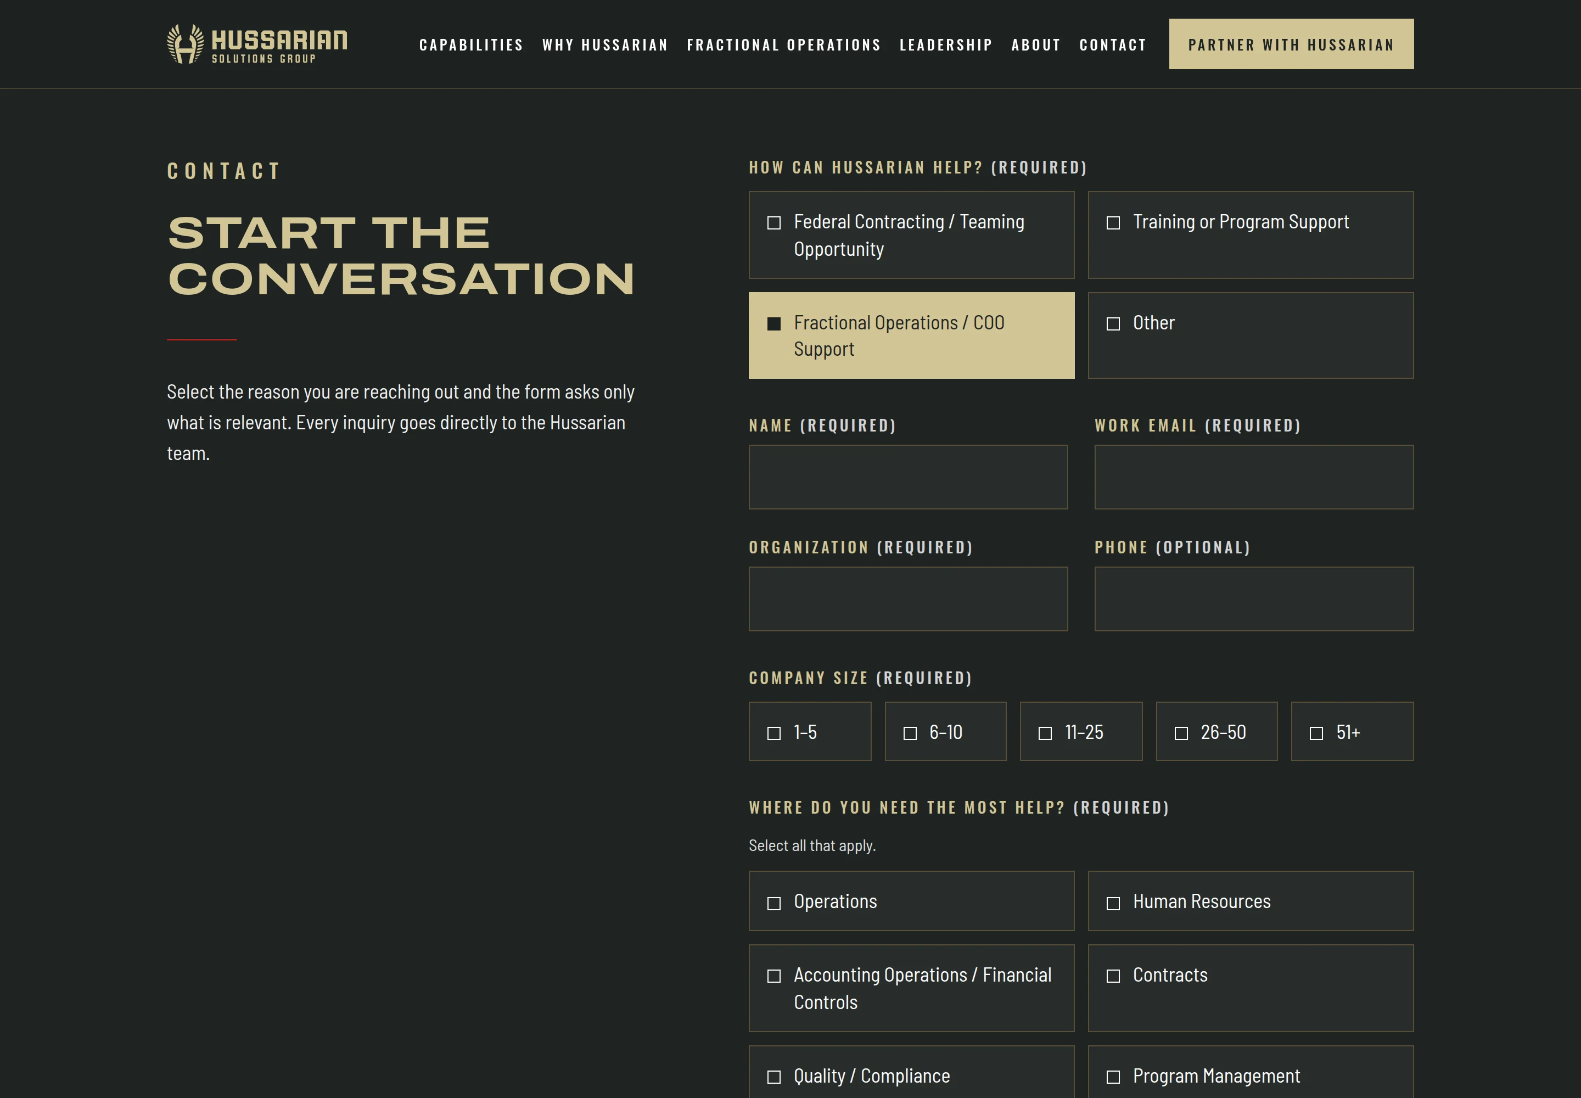Visit the Leadership page
Viewport: 1581px width, 1098px height.
click(x=946, y=44)
